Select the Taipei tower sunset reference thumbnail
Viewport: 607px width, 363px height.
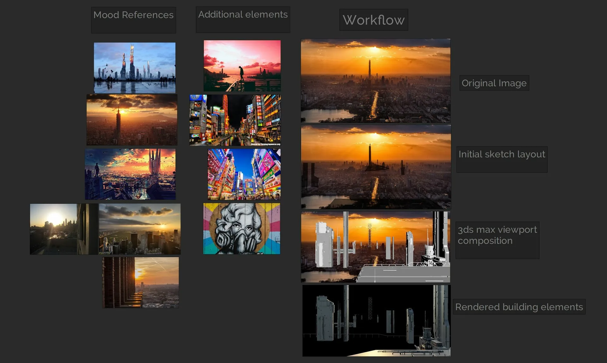132,120
